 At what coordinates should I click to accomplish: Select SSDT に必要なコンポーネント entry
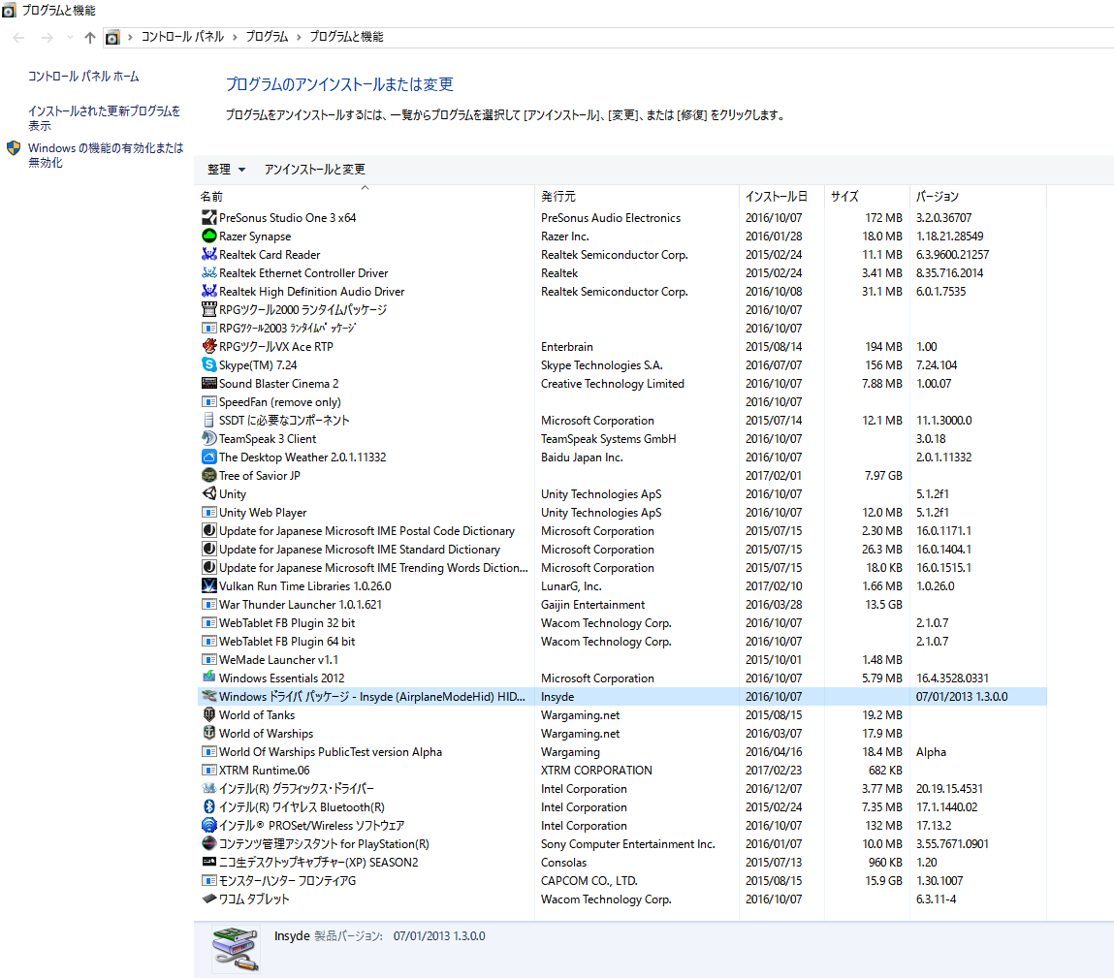click(x=621, y=421)
